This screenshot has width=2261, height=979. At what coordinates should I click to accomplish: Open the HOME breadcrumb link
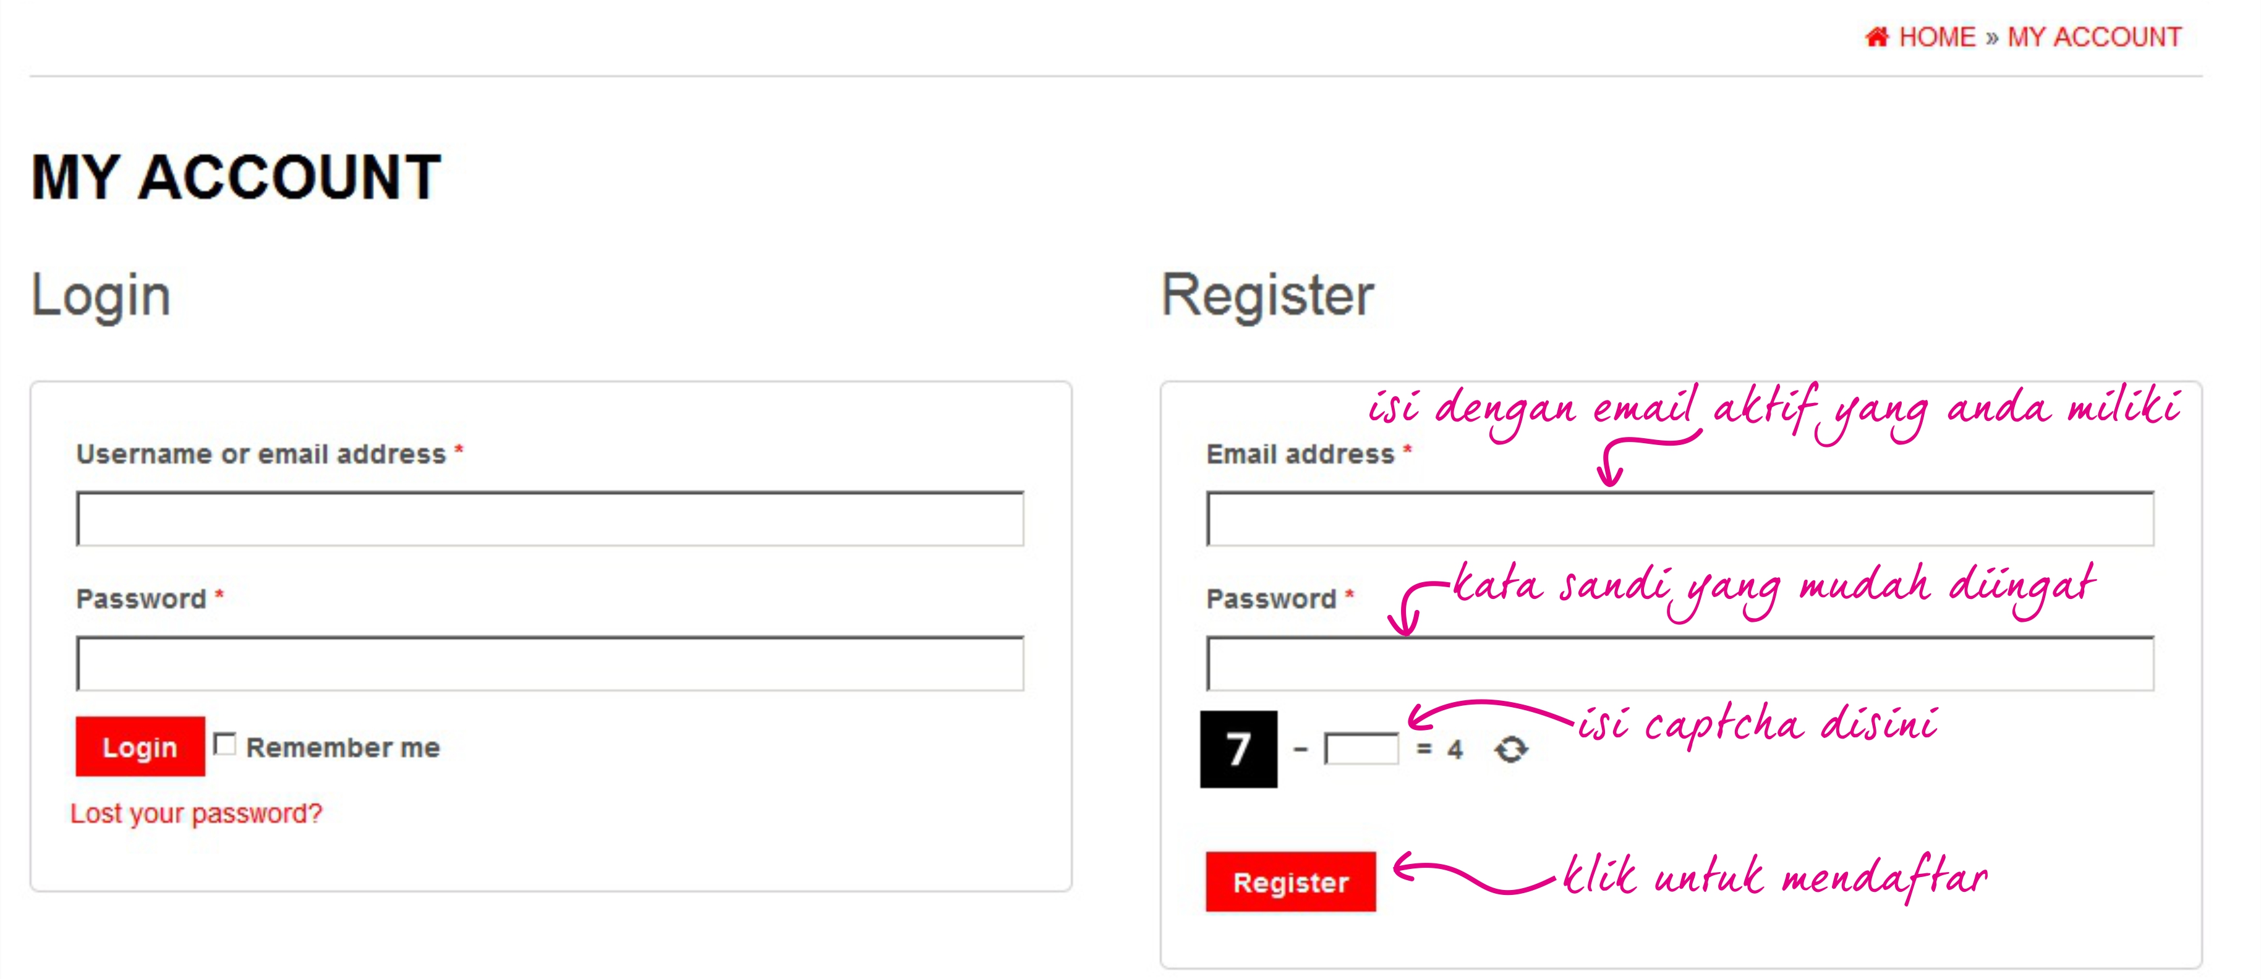click(1936, 37)
